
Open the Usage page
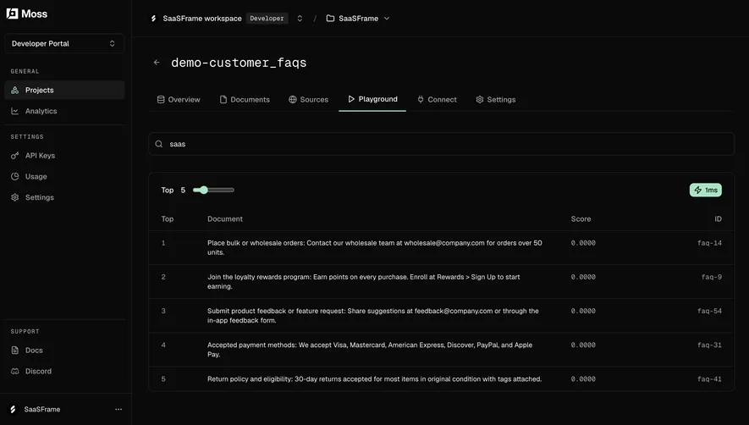64,176
